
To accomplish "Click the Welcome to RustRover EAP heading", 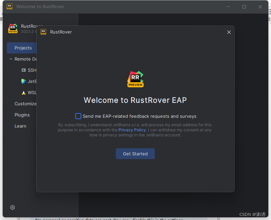I will coord(135,100).
